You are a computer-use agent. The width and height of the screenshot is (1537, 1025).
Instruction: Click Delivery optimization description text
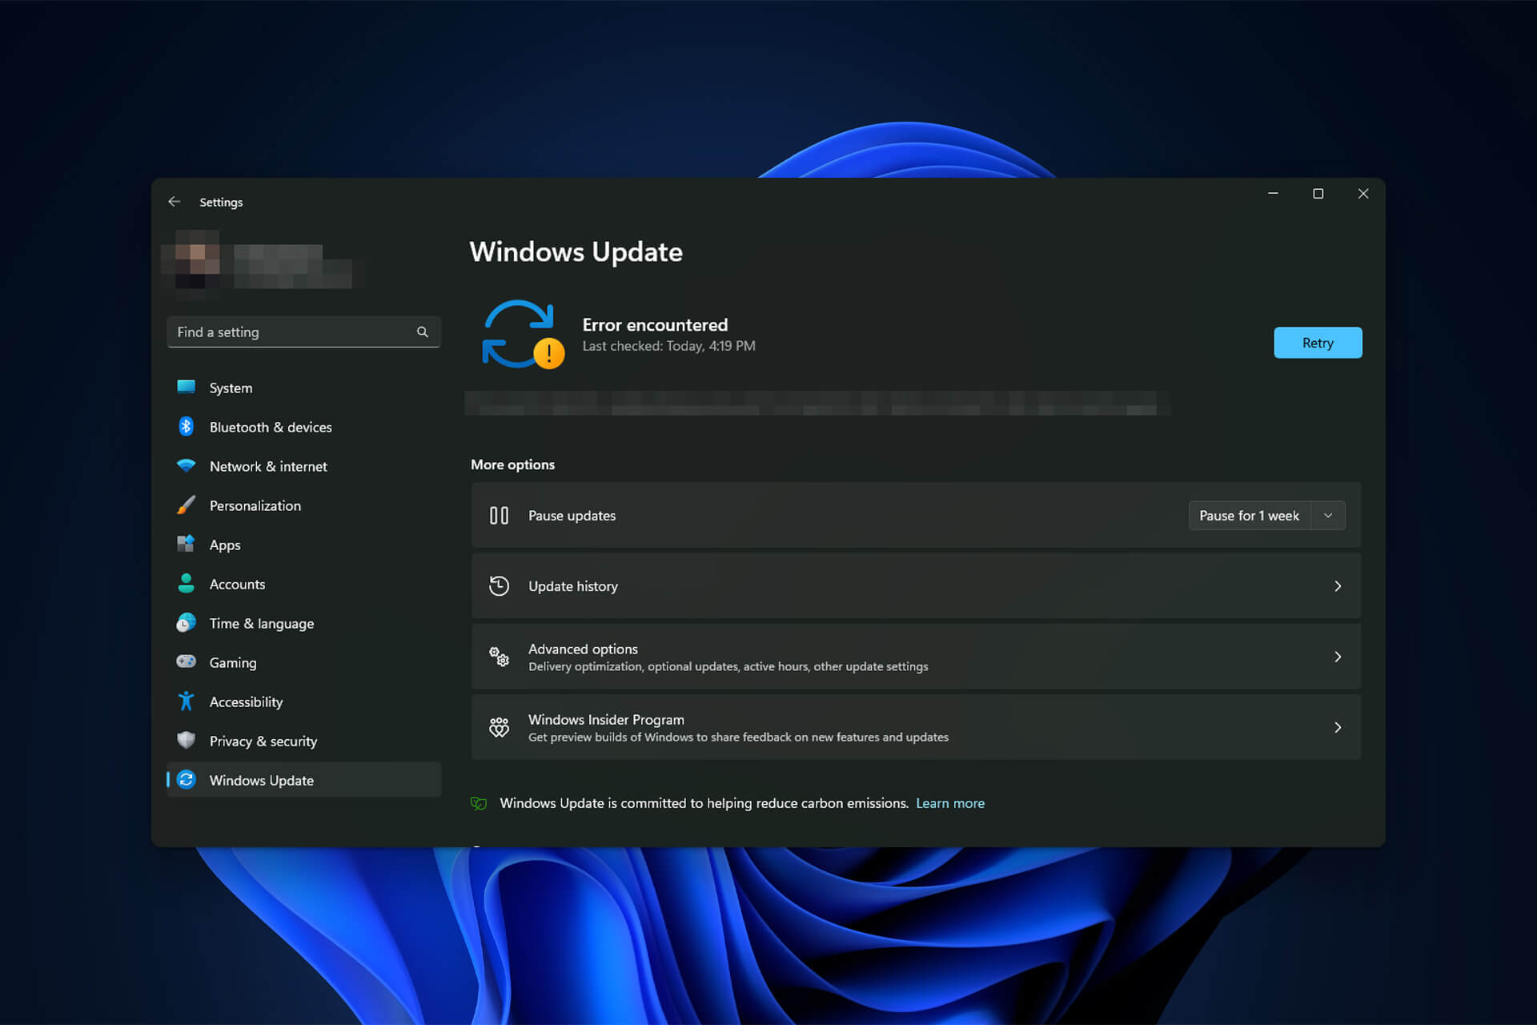click(x=728, y=667)
